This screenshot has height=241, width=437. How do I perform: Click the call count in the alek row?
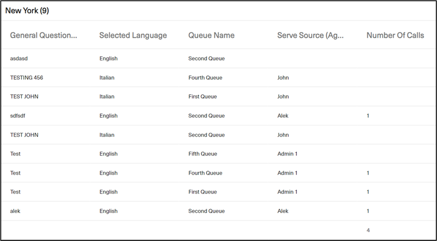click(368, 211)
